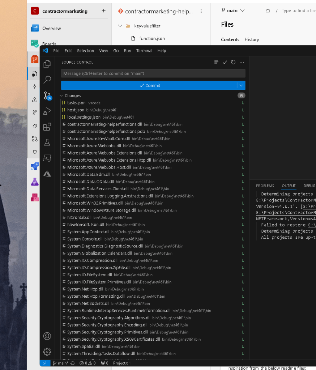Select System.Spatial.dll in Changes list
316x370 pixels.
153,346
